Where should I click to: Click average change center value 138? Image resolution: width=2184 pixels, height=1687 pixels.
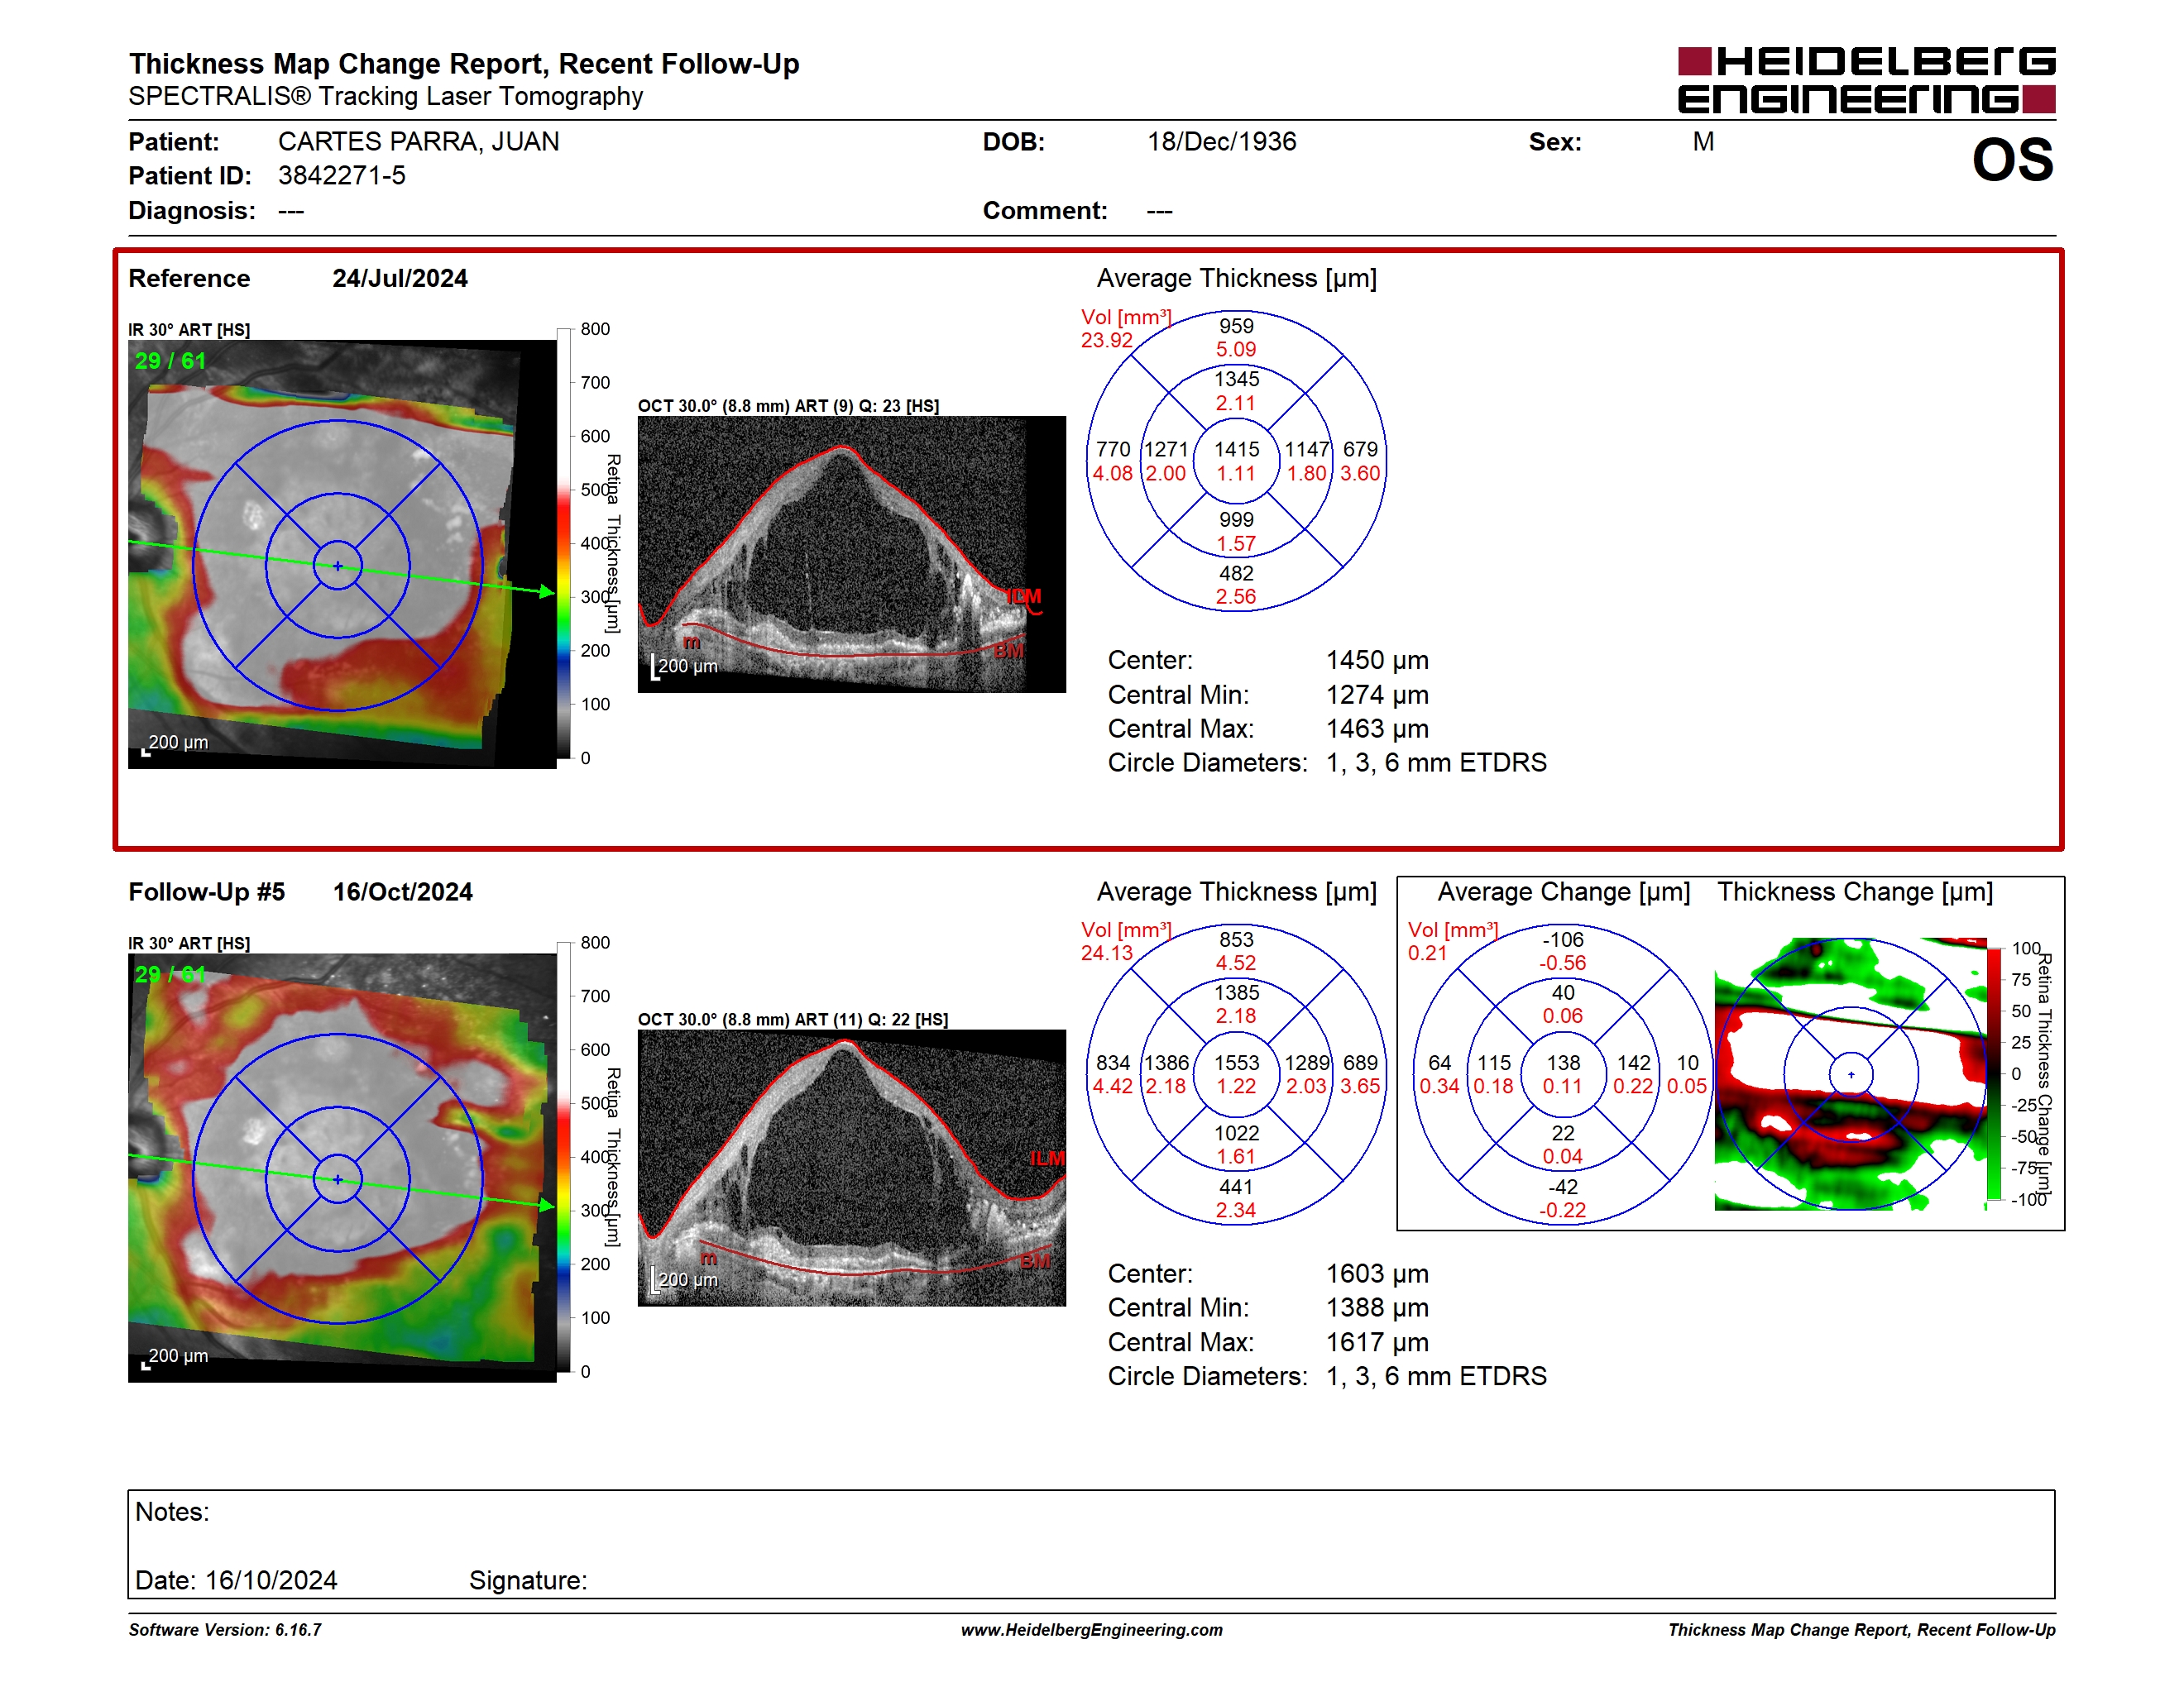[x=1563, y=1063]
